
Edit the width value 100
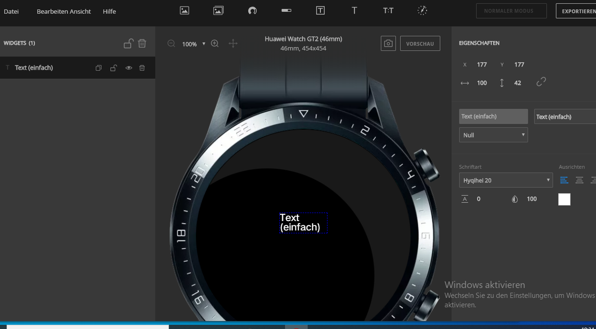pos(482,83)
